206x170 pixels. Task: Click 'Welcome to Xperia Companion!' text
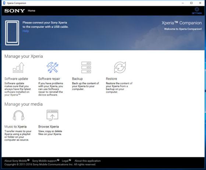(183, 29)
